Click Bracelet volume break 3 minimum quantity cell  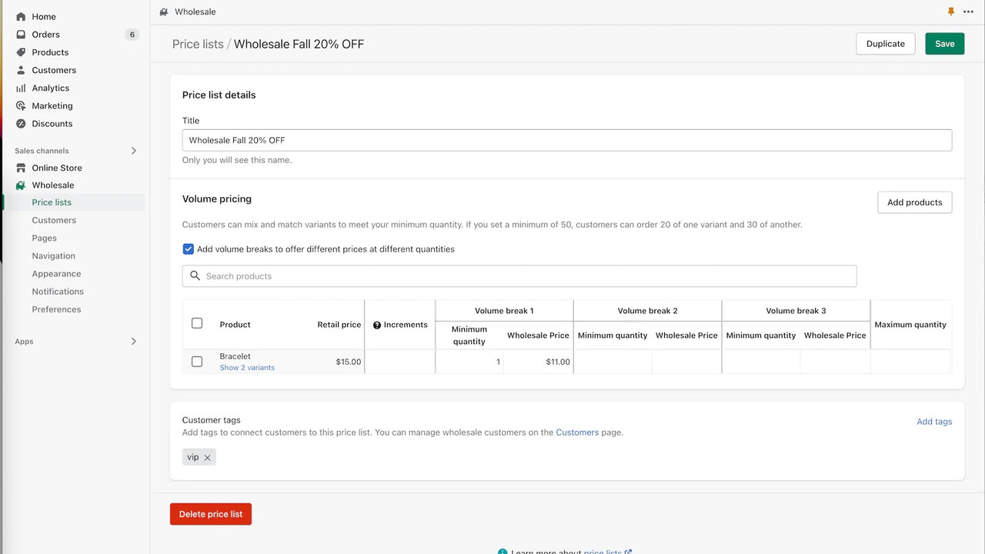tap(761, 362)
